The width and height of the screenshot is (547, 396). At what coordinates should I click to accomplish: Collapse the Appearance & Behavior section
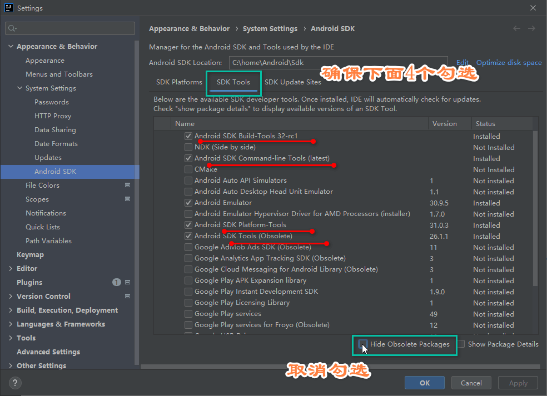[11, 46]
